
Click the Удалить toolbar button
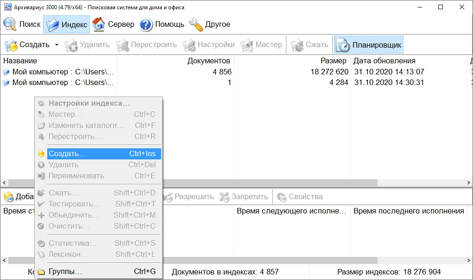[87, 45]
